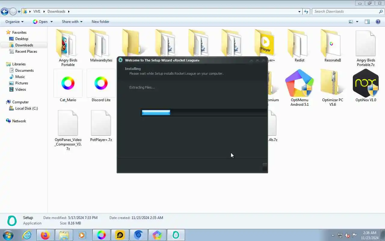Toggle the preview pane icon
Image resolution: width=385 pixels, height=241 pixels.
[367, 22]
